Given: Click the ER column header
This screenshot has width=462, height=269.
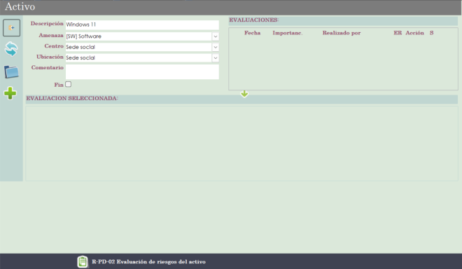Looking at the screenshot, I should pos(398,33).
